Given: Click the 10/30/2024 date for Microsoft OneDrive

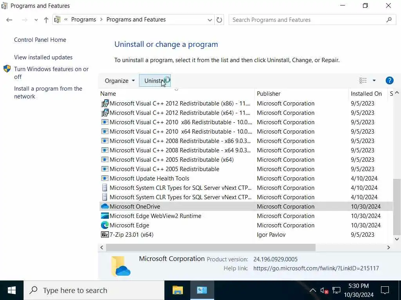Looking at the screenshot, I should click(x=366, y=206).
